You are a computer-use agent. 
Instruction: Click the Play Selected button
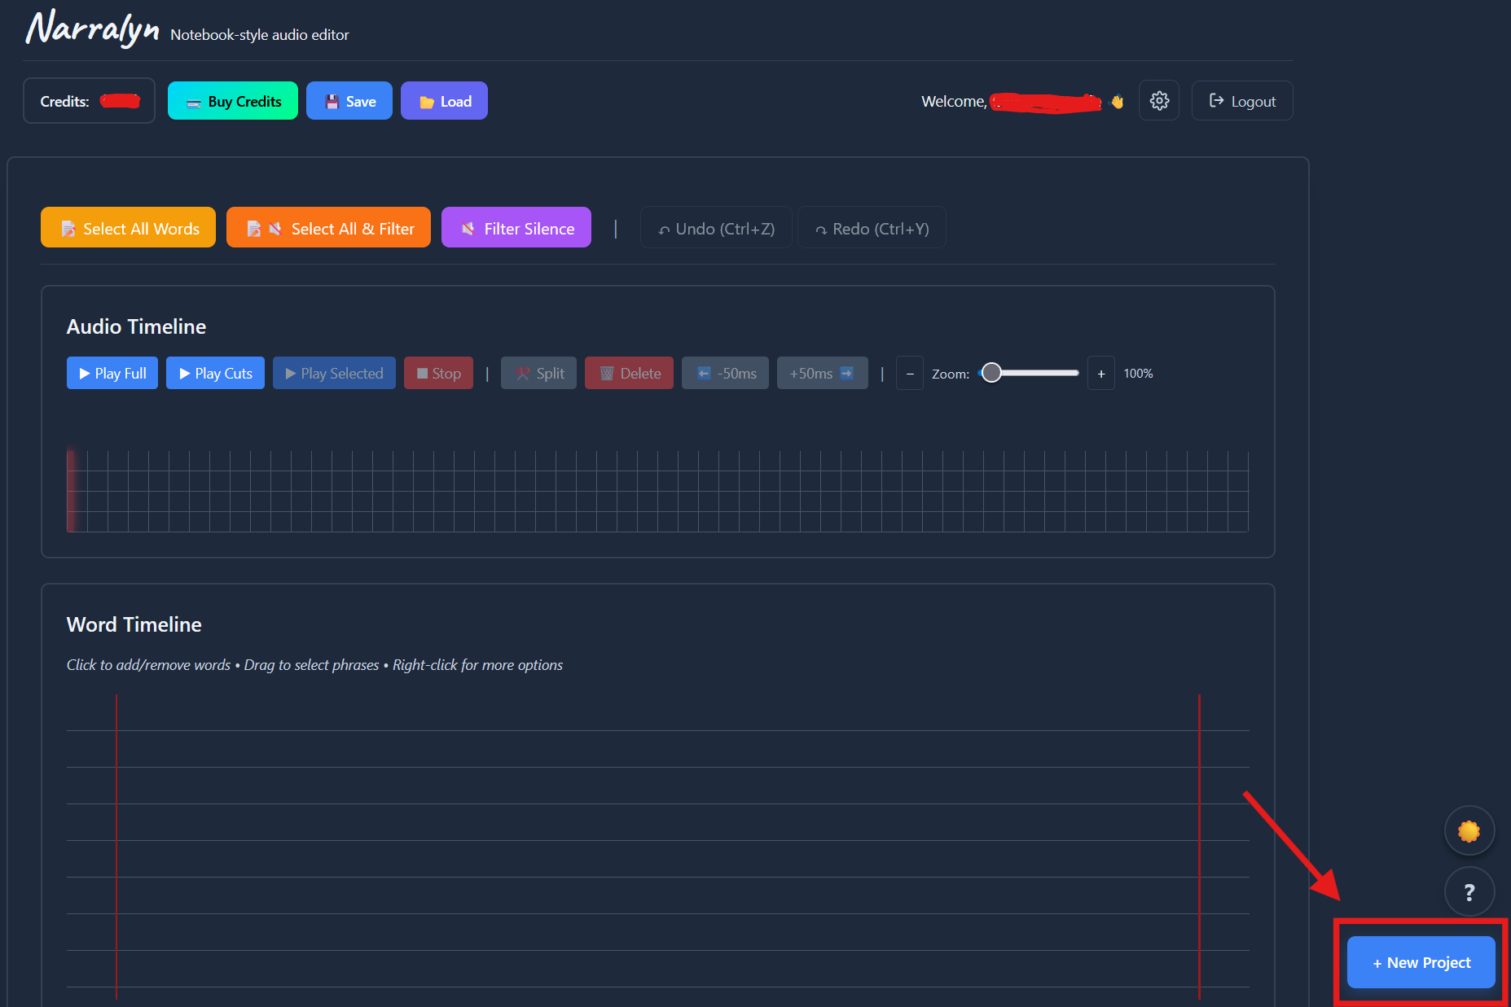pyautogui.click(x=334, y=373)
